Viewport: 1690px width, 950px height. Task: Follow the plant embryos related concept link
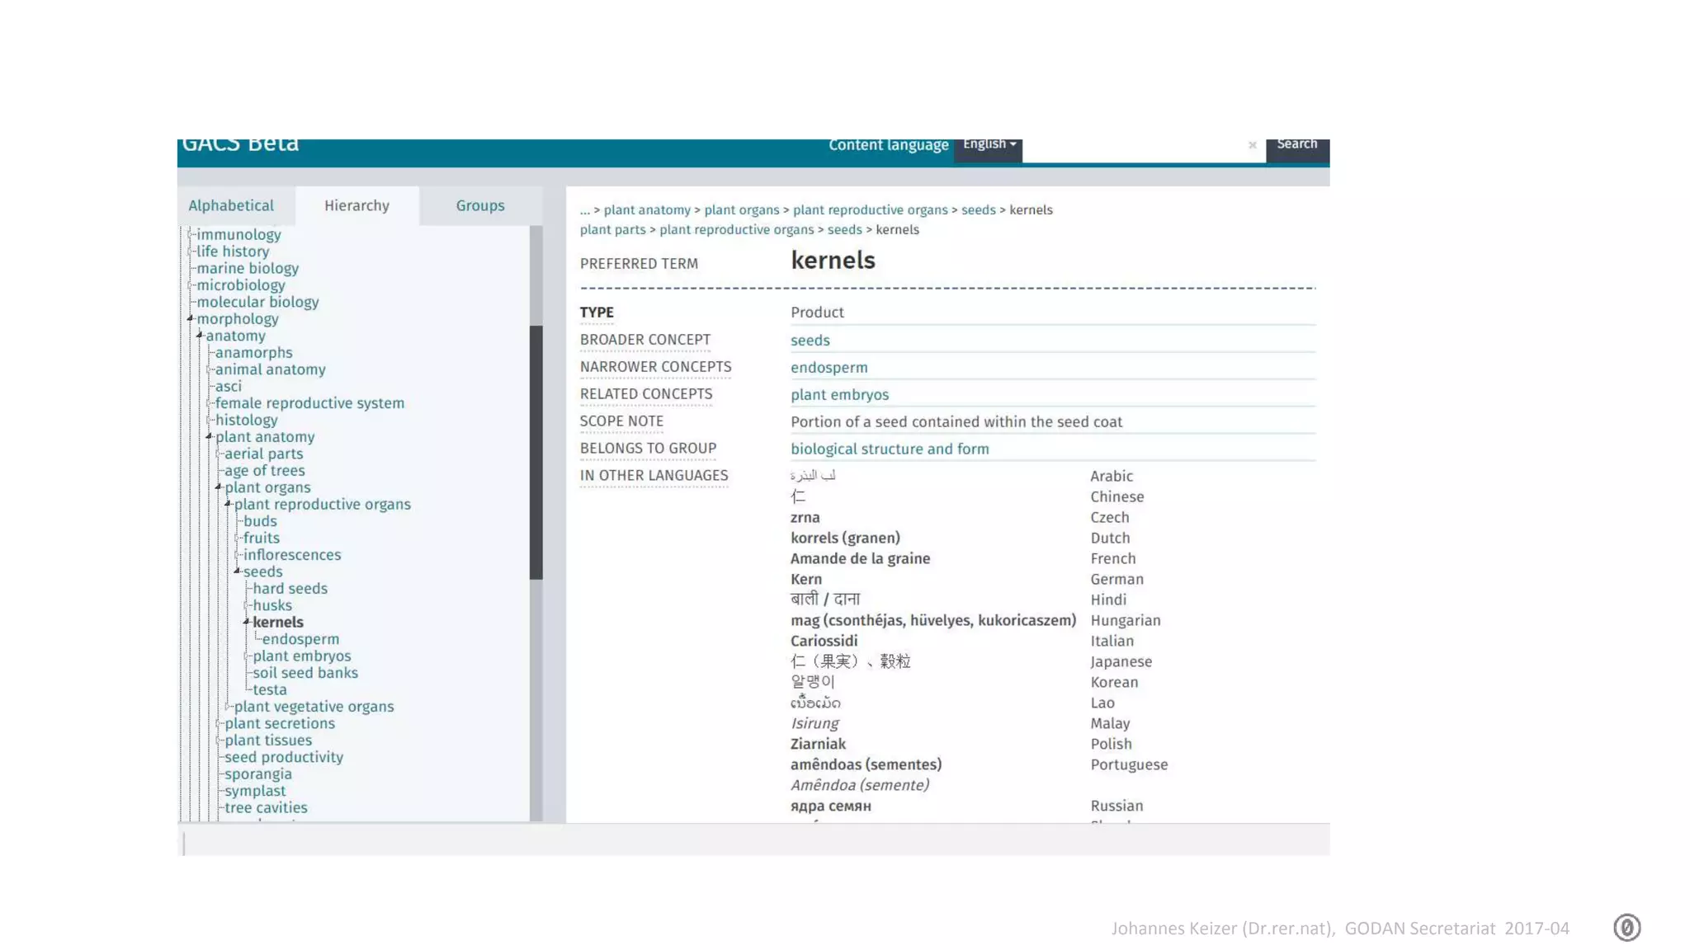tap(839, 395)
